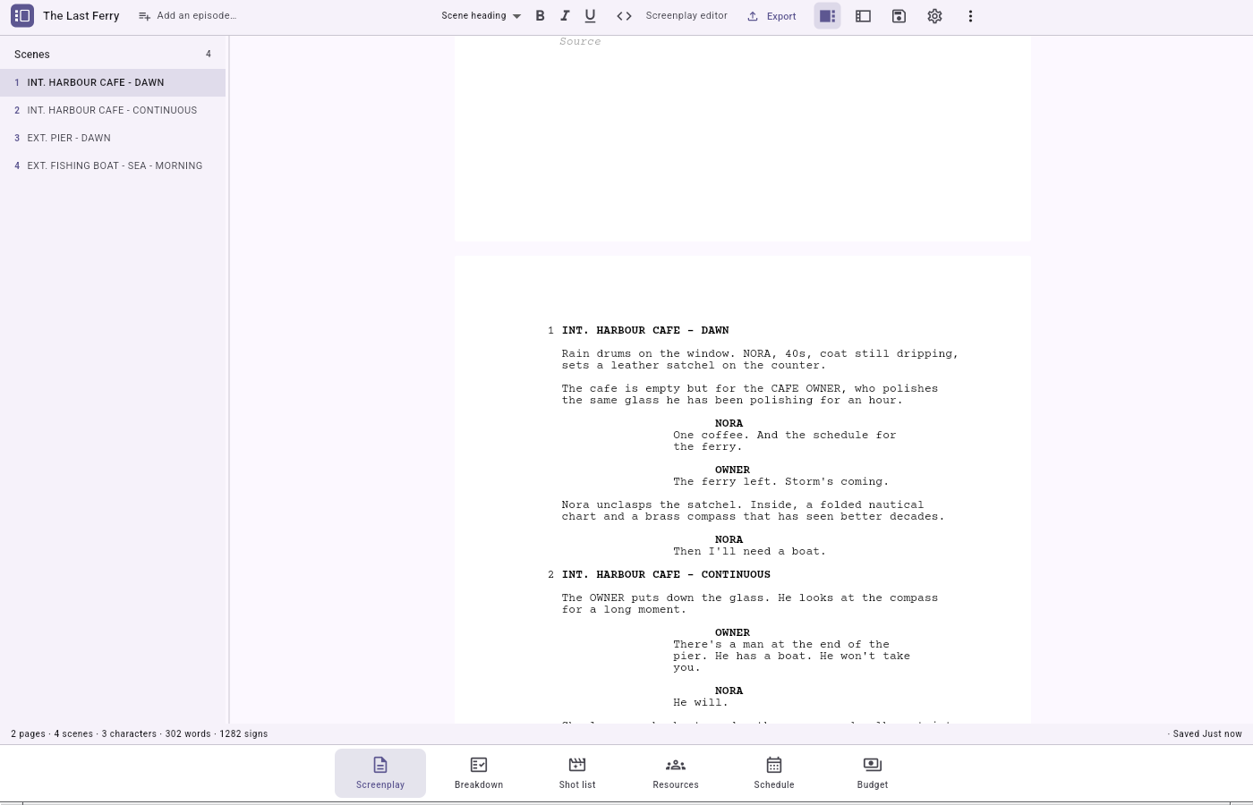Screen dimensions: 1253x805
Task: Switch to the Breakdown tab
Action: (x=479, y=773)
